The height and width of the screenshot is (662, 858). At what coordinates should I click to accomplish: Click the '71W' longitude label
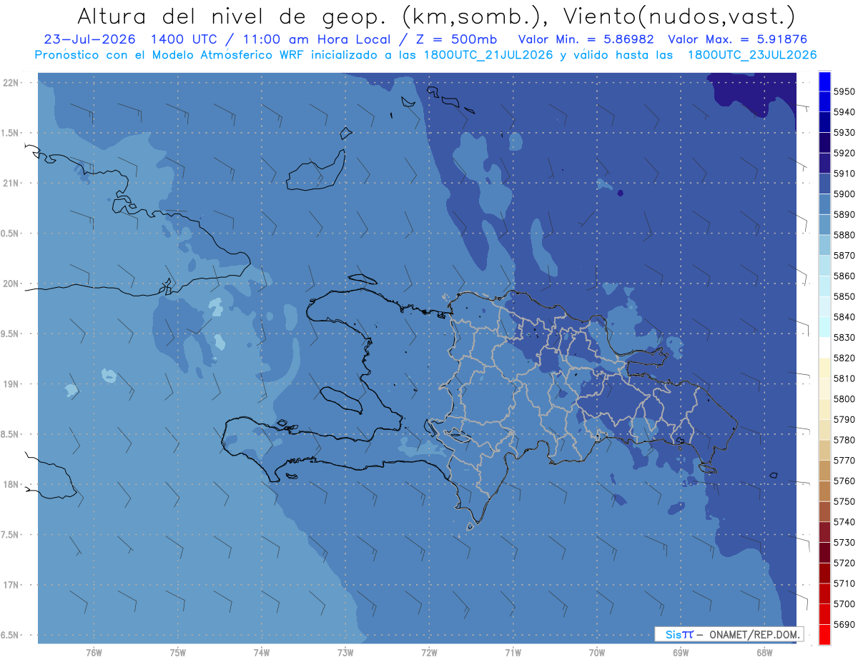click(513, 652)
